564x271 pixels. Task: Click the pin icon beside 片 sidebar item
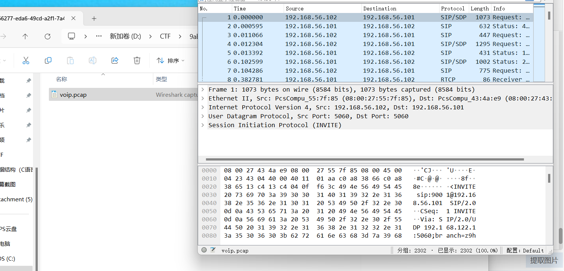pos(29,110)
